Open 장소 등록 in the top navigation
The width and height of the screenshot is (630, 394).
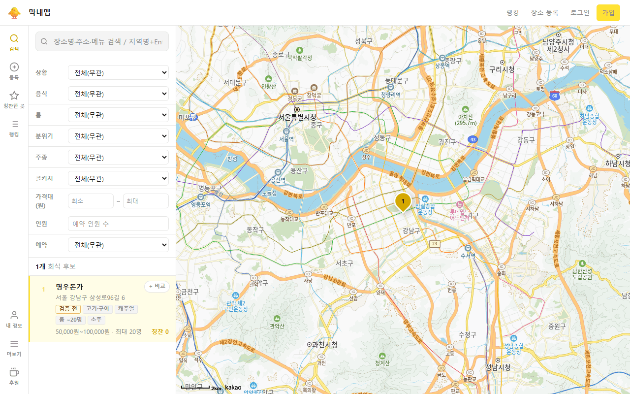[x=544, y=13]
